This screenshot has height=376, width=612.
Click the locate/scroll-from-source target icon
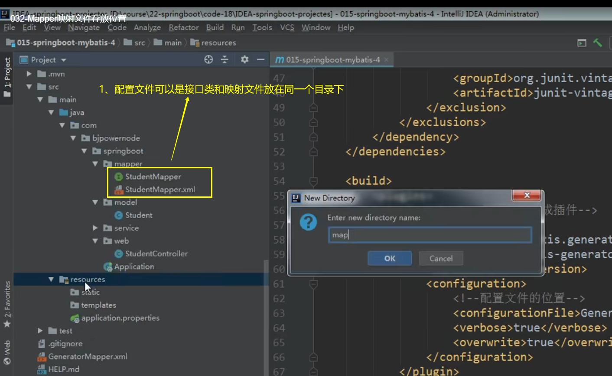(x=208, y=60)
